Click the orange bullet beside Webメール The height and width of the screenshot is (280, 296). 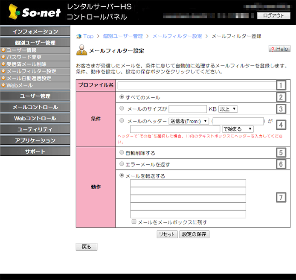(x=3, y=86)
